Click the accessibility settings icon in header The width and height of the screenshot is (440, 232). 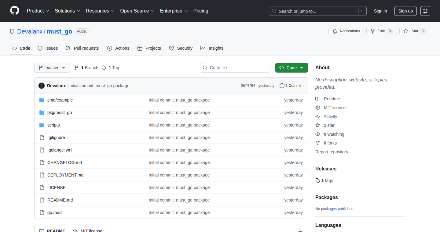click(425, 11)
